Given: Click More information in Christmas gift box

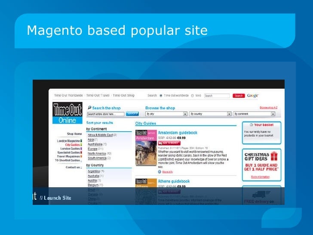Looking at the screenshot, I should point(260,177).
